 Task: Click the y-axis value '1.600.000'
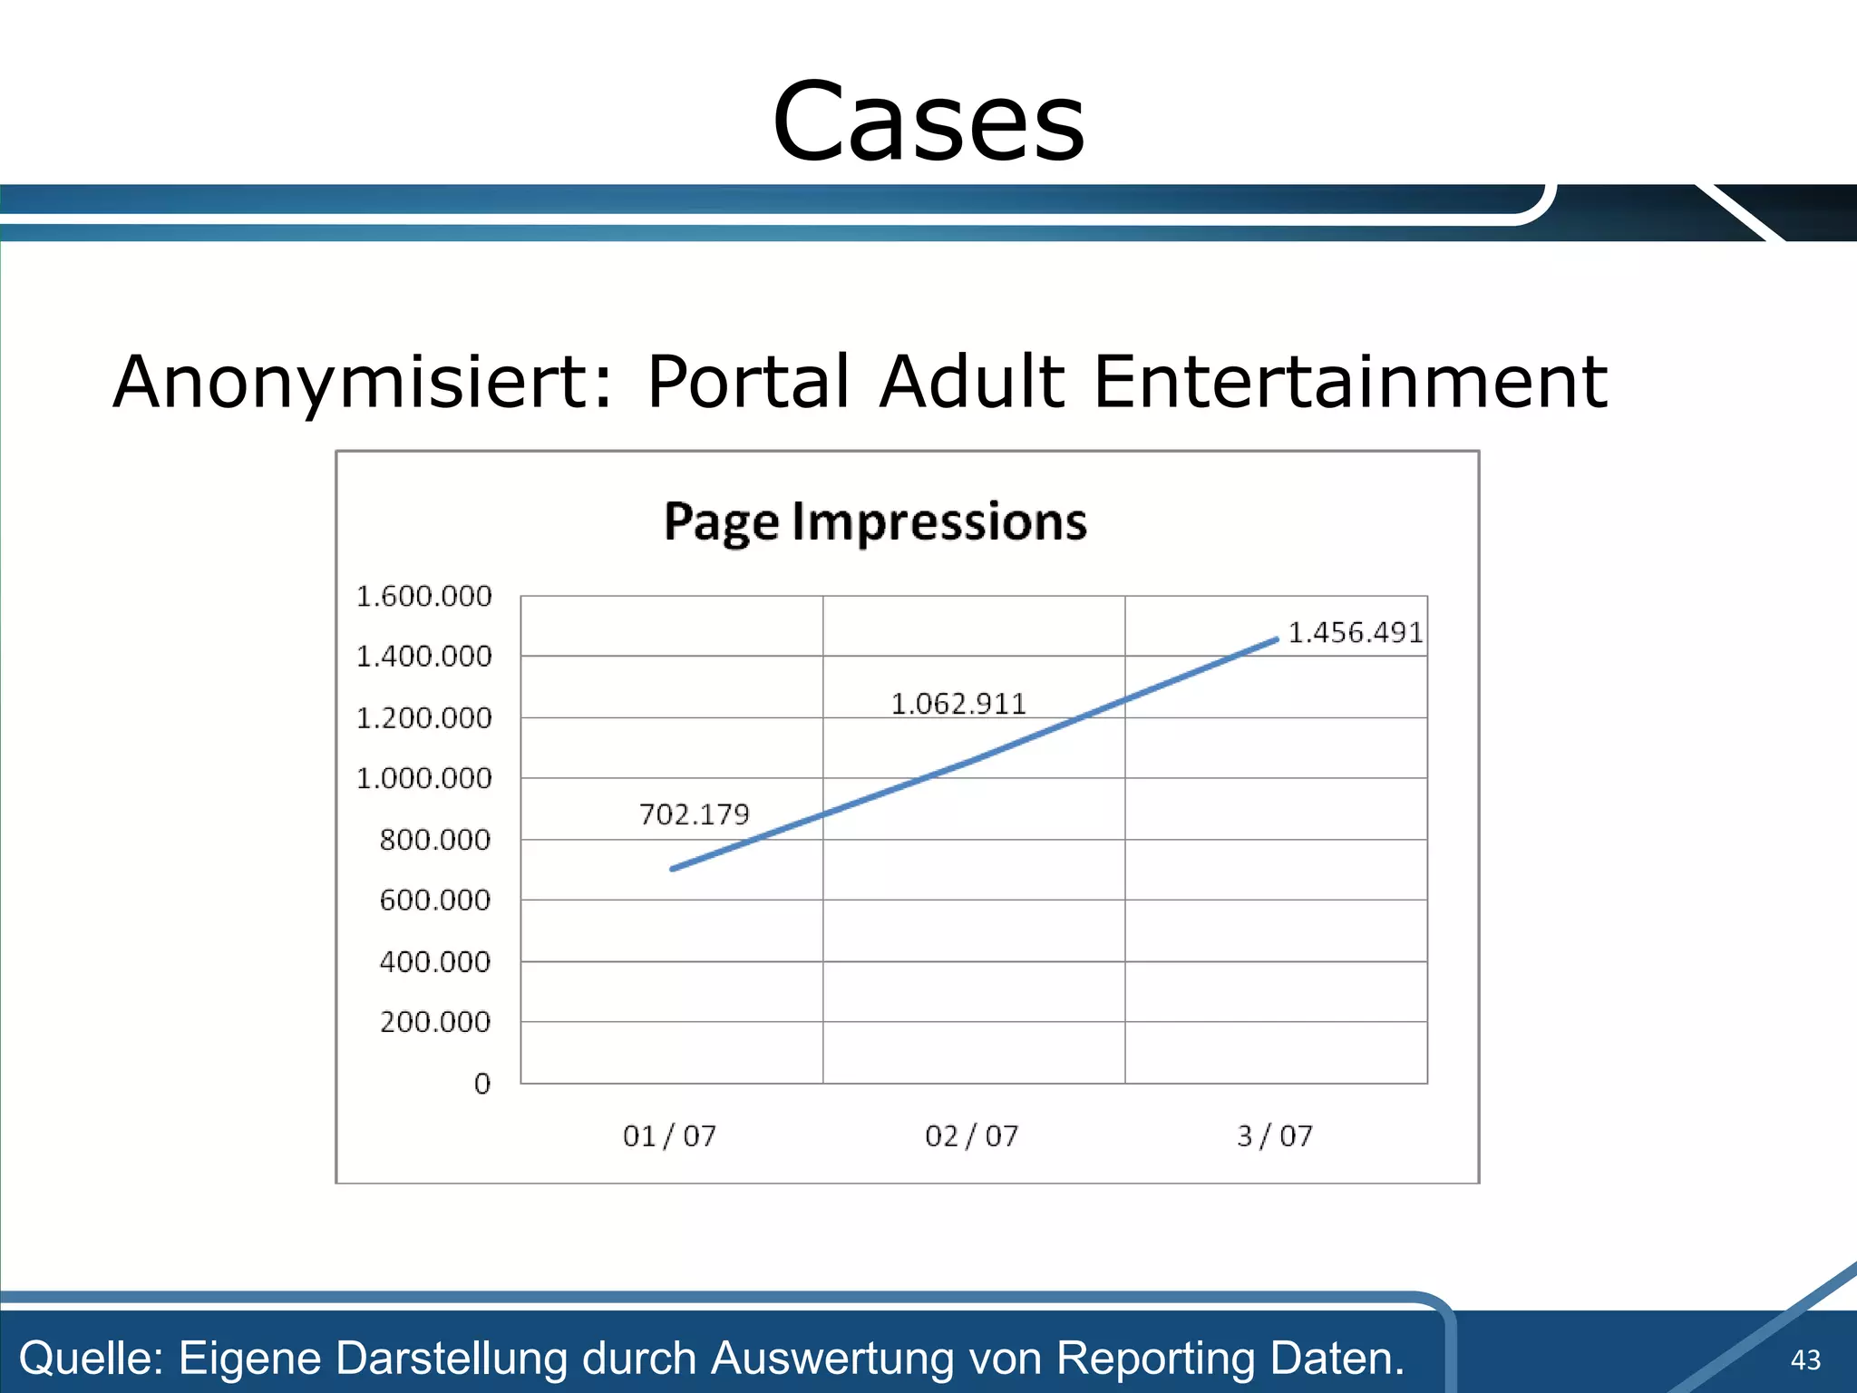pyautogui.click(x=423, y=596)
